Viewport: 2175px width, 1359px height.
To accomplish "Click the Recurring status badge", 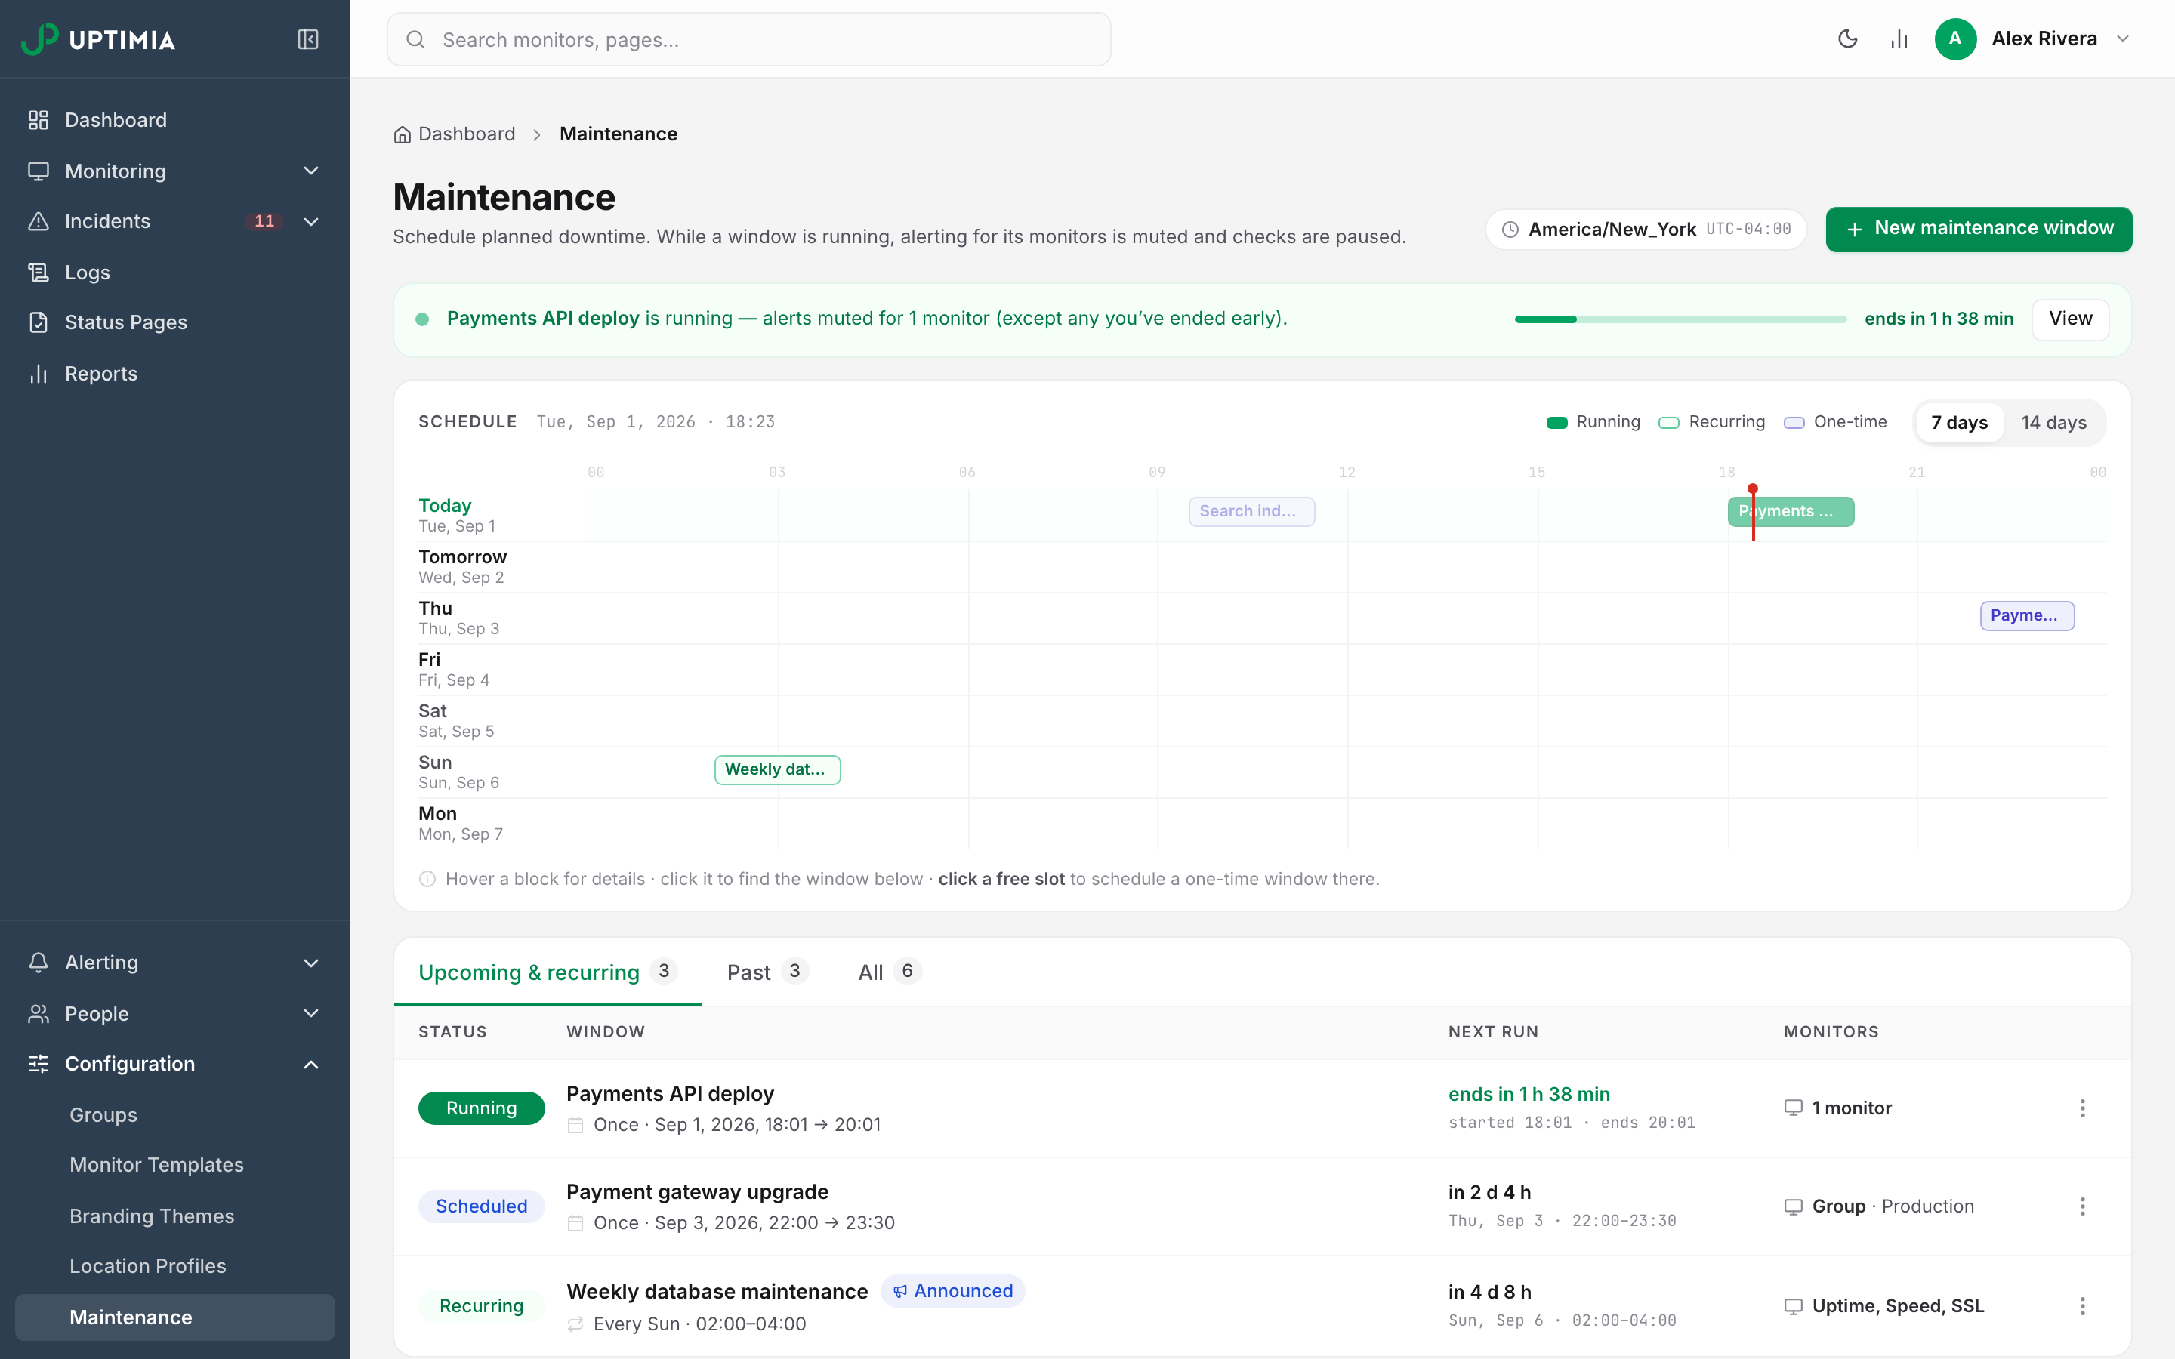I will pos(481,1306).
